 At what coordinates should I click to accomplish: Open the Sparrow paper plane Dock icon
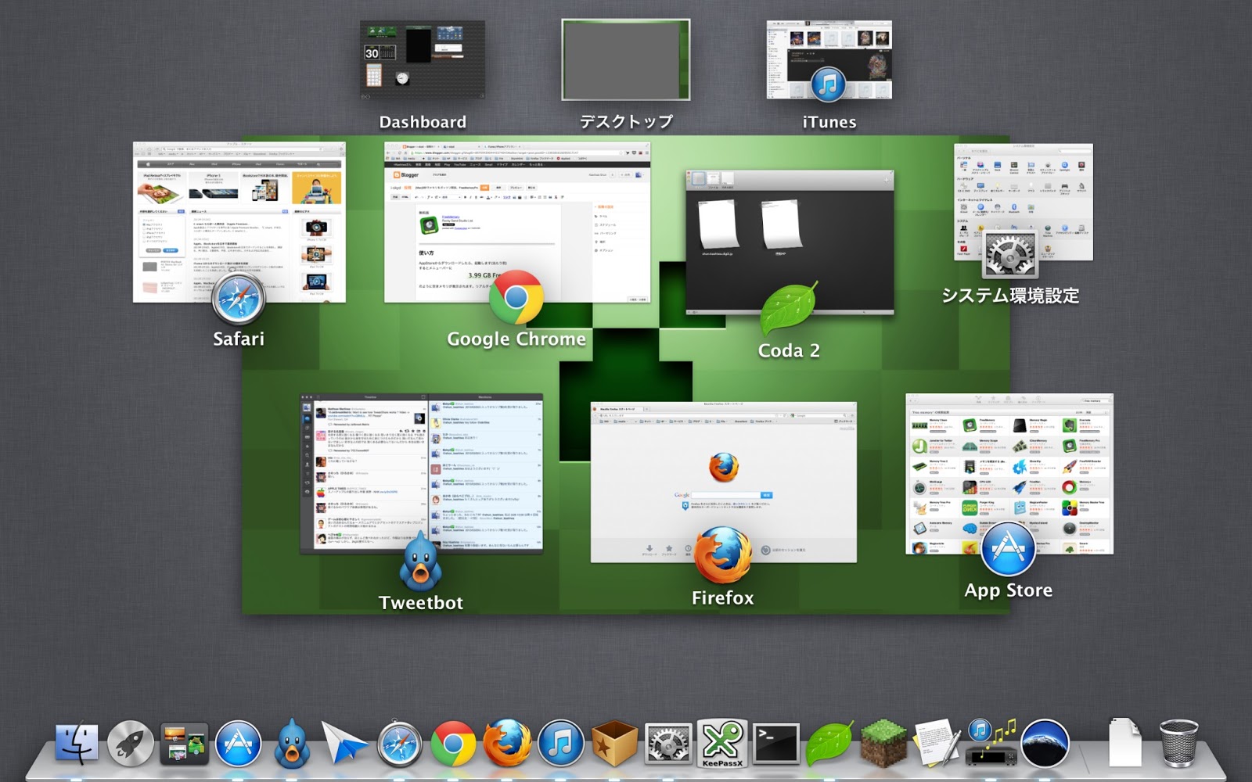point(344,744)
